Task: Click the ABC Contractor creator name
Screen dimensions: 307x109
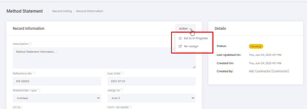Action: 269,71
